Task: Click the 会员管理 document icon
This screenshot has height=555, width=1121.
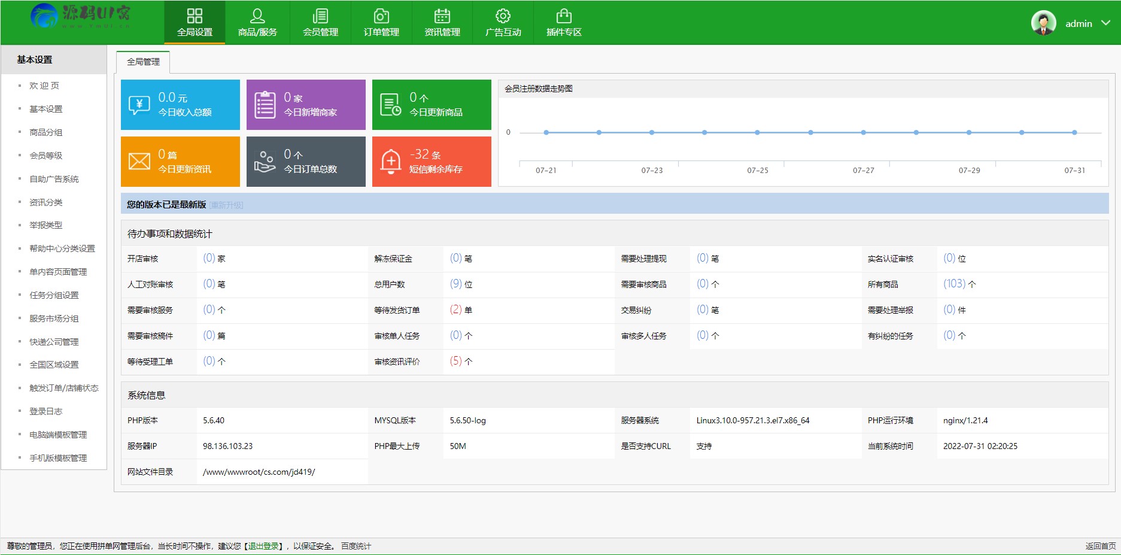Action: point(320,16)
